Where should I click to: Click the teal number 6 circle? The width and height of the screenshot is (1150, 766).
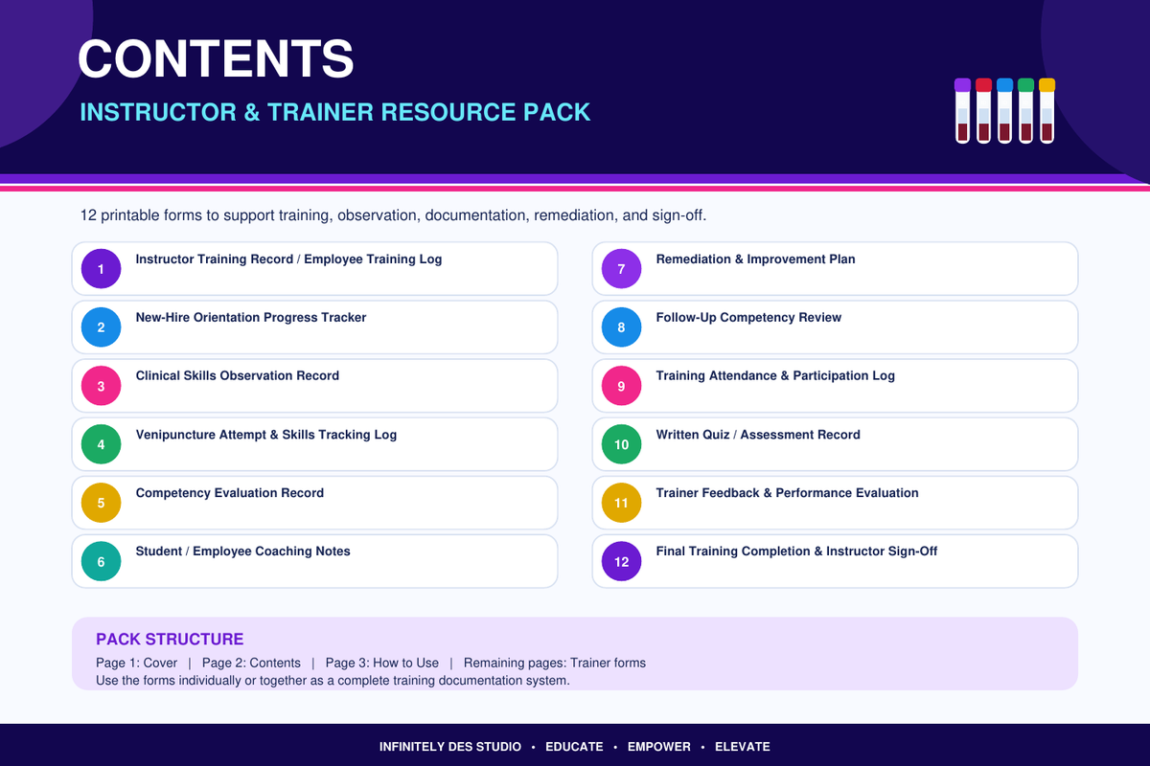pos(101,561)
